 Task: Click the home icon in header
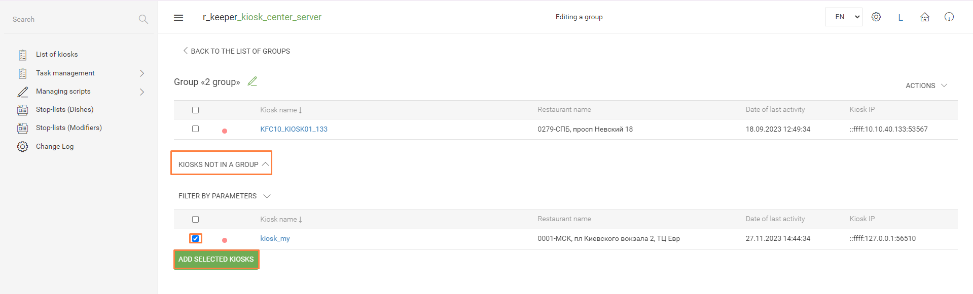[925, 17]
